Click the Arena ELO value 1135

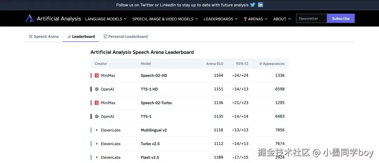pyautogui.click(x=219, y=116)
